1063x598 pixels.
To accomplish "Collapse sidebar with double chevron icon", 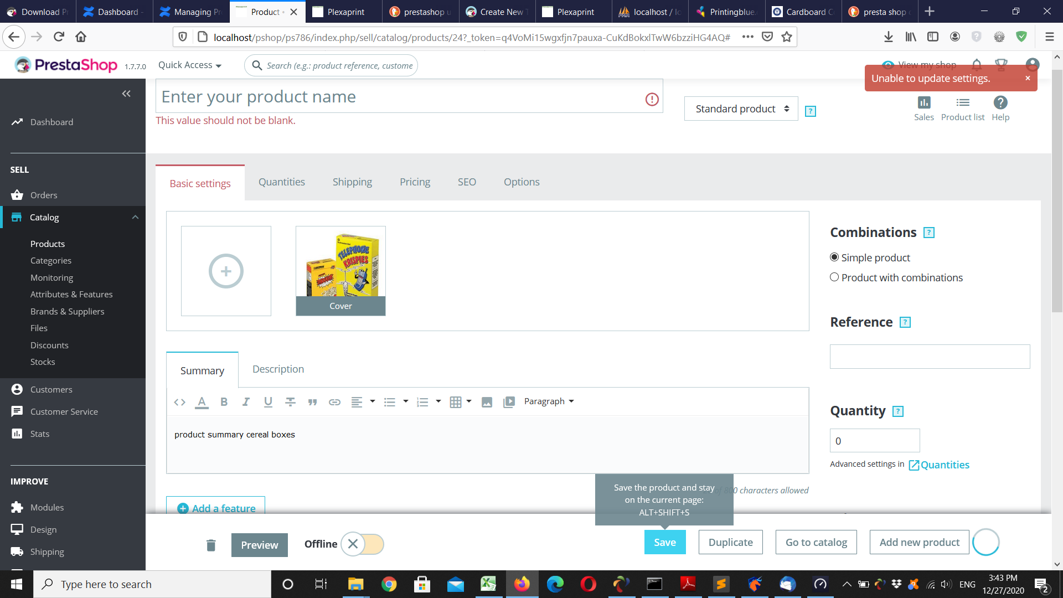I will (126, 94).
